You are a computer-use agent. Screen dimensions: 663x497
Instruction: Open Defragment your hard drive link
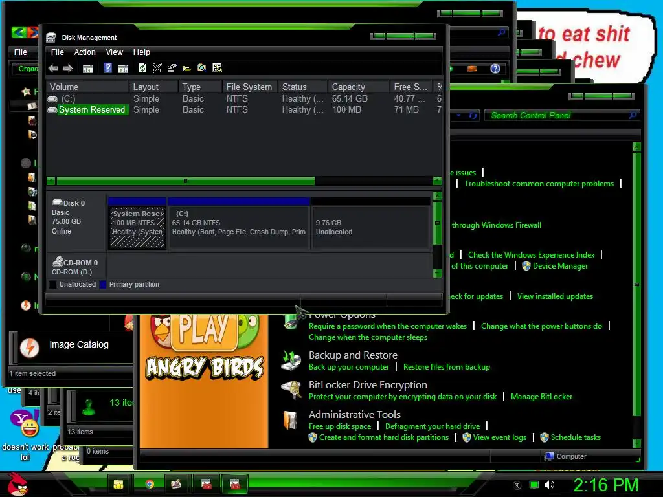coord(433,426)
